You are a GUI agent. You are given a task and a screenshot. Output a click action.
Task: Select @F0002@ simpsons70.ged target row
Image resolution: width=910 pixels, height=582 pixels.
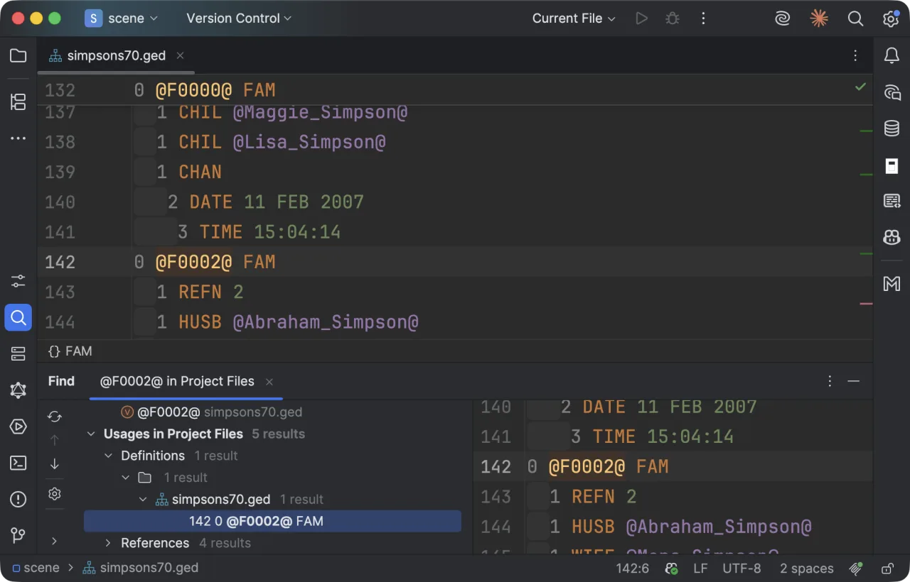[212, 412]
